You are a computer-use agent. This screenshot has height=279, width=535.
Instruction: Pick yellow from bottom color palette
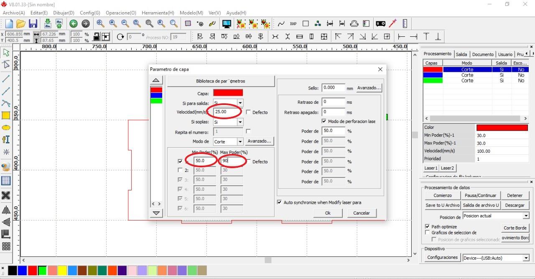(x=62, y=271)
